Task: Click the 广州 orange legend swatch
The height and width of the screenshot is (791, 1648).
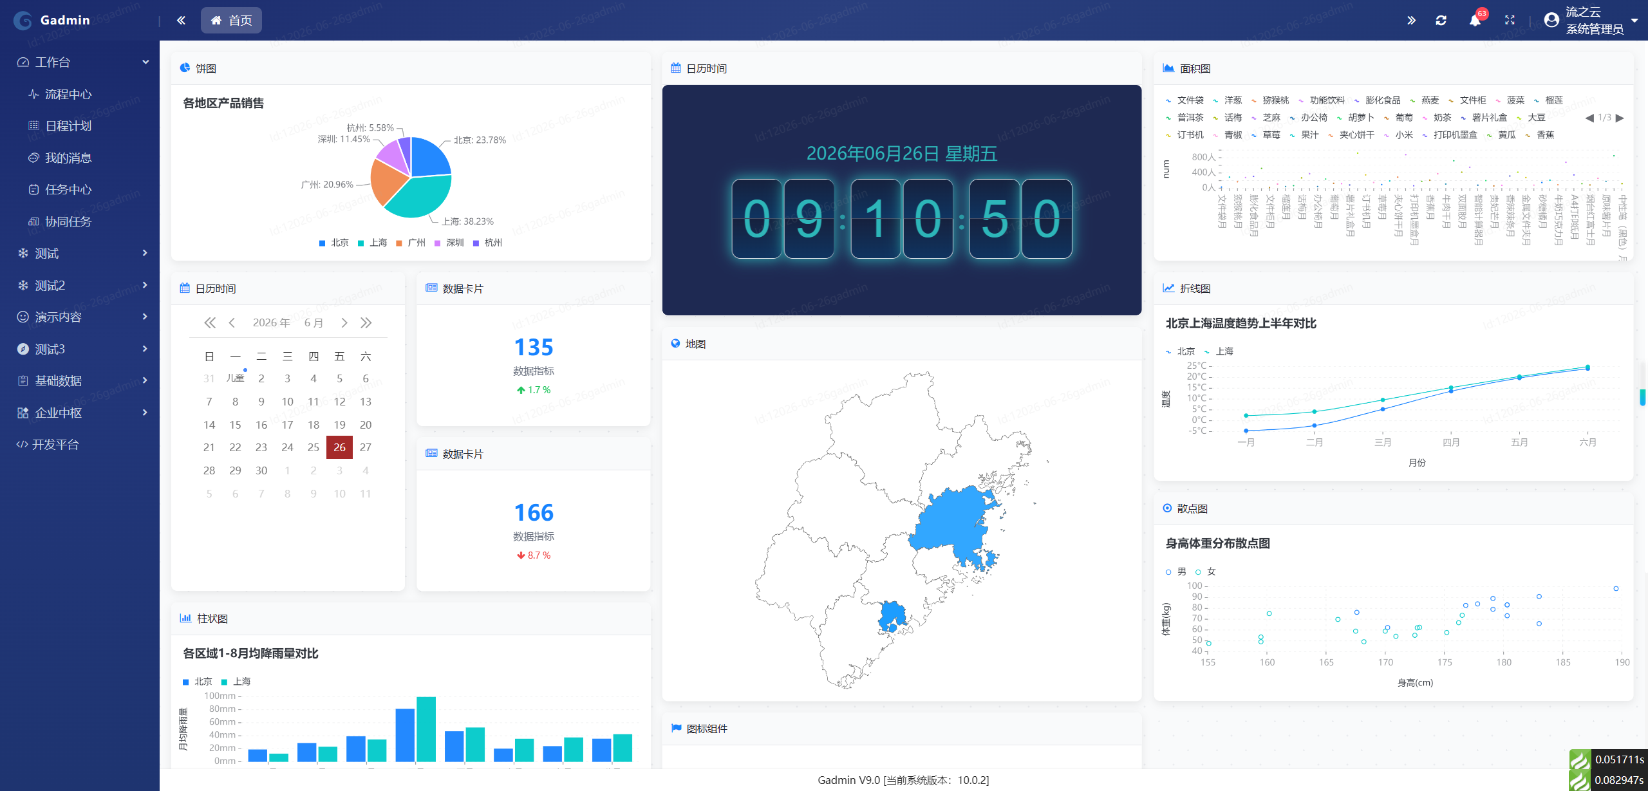Action: click(398, 243)
